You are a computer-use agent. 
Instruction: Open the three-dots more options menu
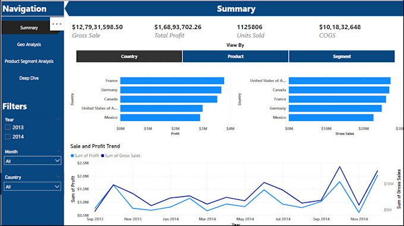pos(56,24)
